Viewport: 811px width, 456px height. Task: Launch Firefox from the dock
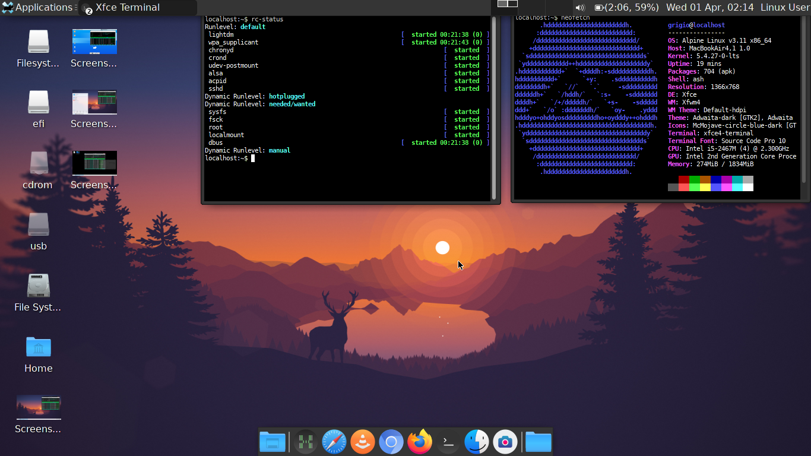tap(419, 442)
